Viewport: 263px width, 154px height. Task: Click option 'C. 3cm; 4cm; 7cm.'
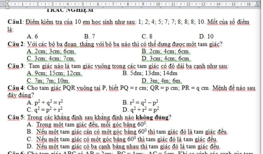click(x=51, y=59)
